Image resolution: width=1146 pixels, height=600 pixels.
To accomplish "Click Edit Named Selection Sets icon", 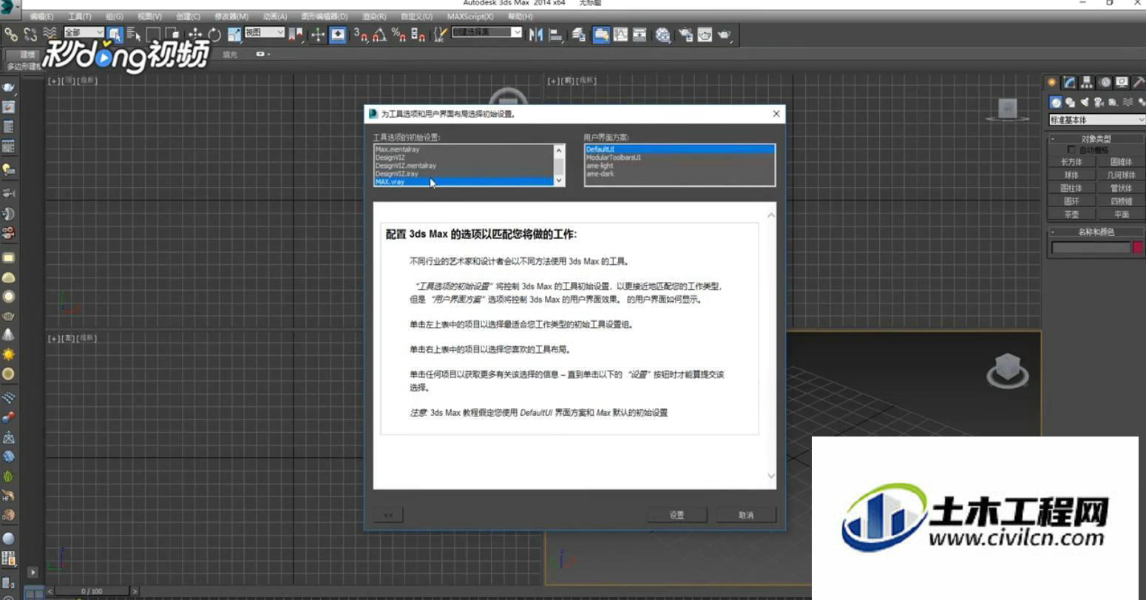I will click(441, 34).
